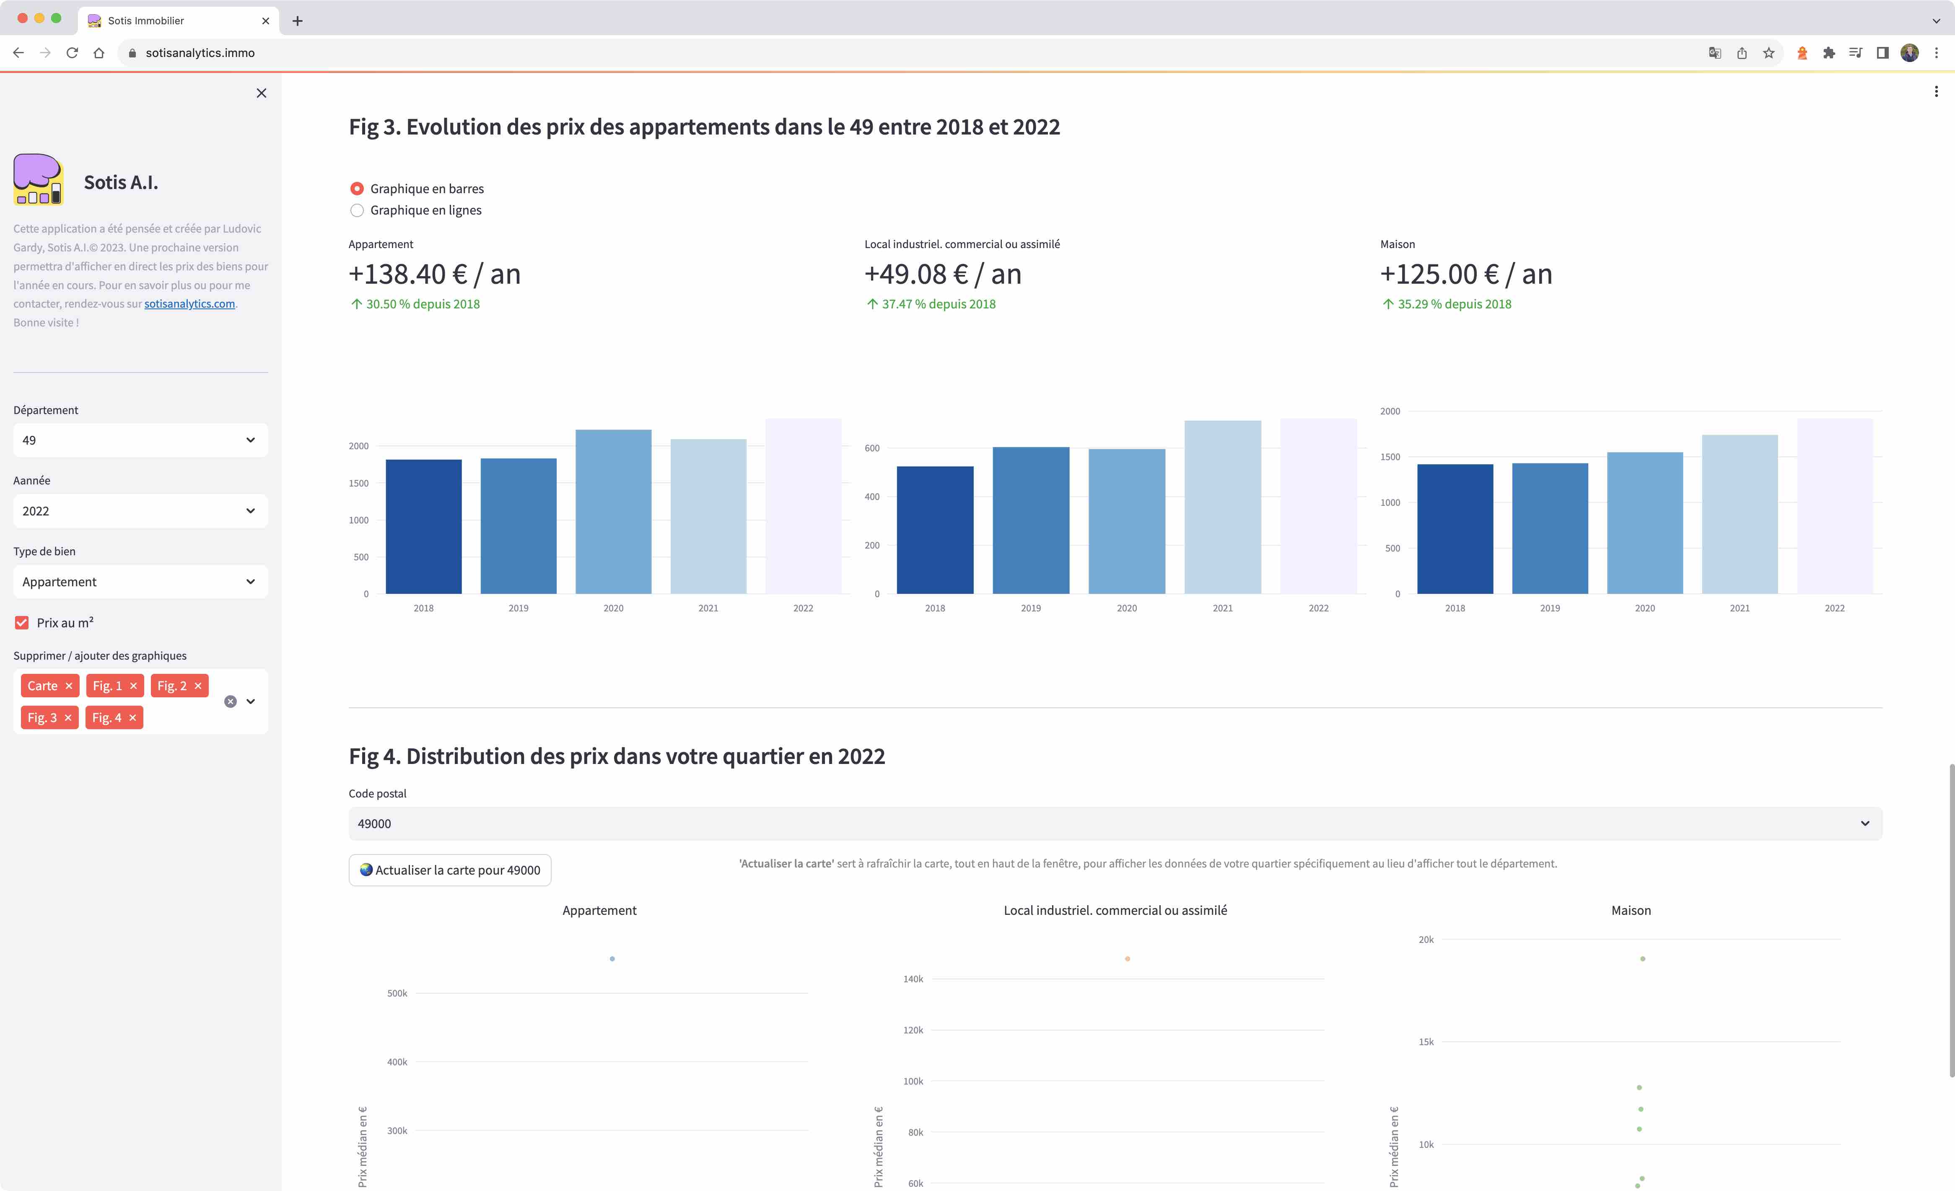Screen dimensions: 1955x1191
Task: Remove the Carte tag from the graph selection
Action: 69,686
